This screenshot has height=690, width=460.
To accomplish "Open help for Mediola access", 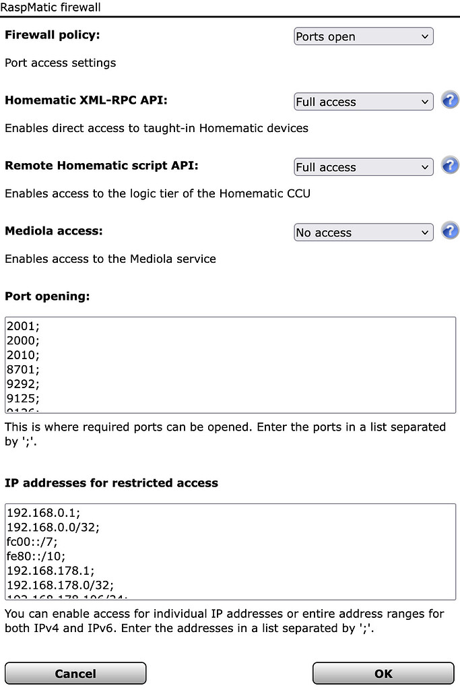I will click(449, 230).
